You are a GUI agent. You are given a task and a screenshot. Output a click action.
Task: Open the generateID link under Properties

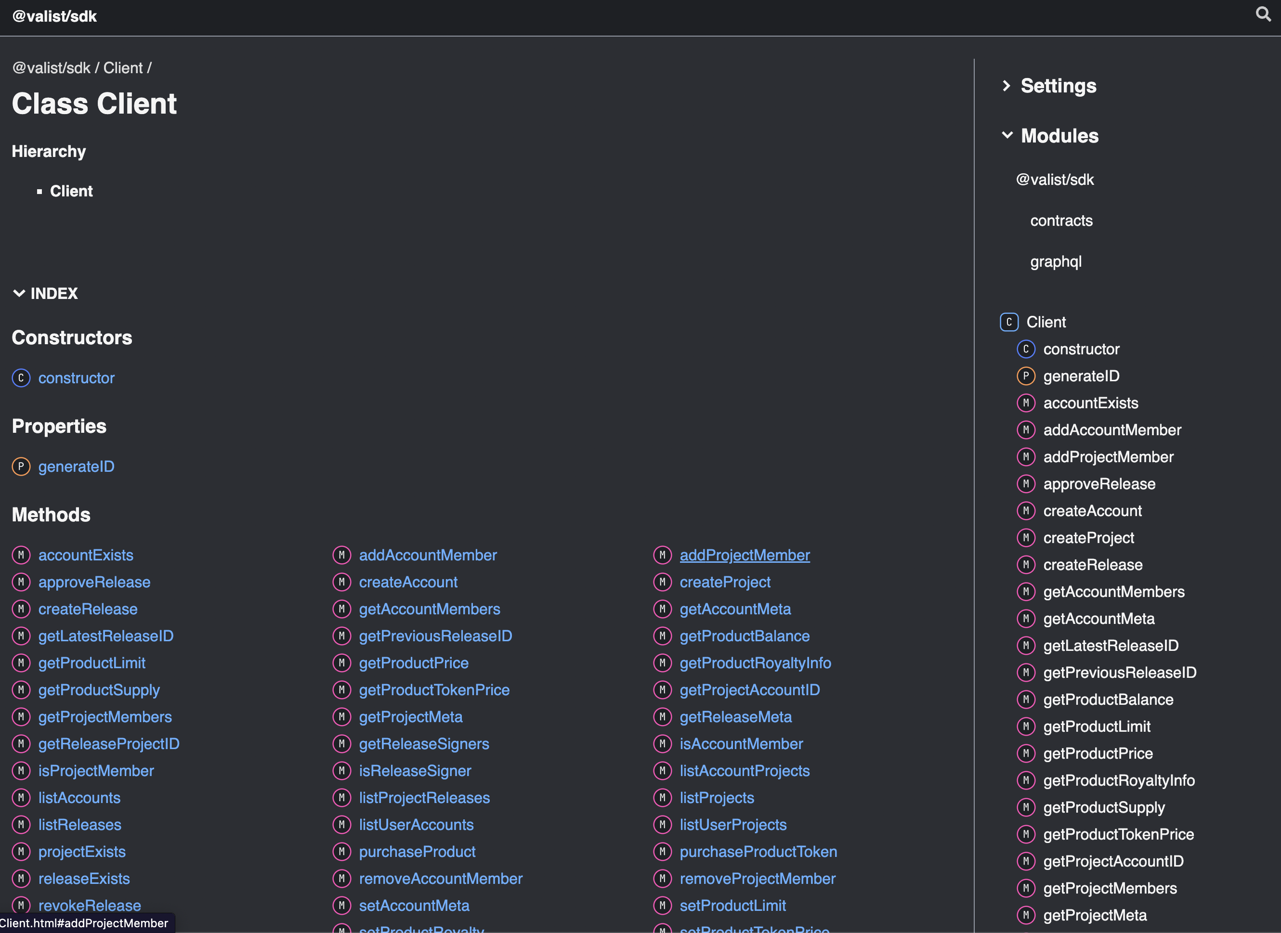coord(76,466)
